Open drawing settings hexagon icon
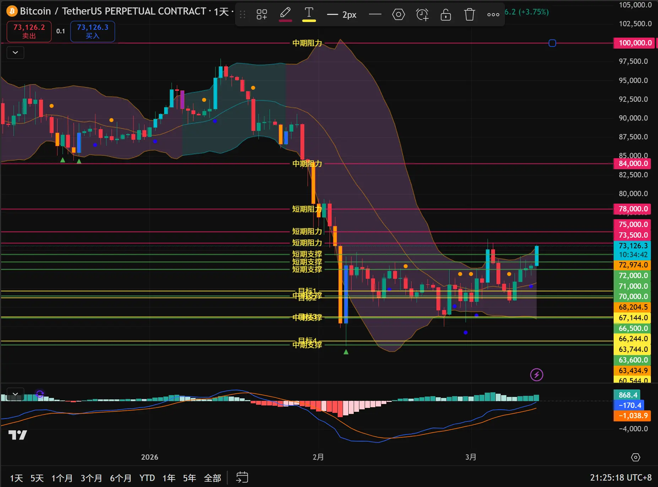 pos(398,15)
